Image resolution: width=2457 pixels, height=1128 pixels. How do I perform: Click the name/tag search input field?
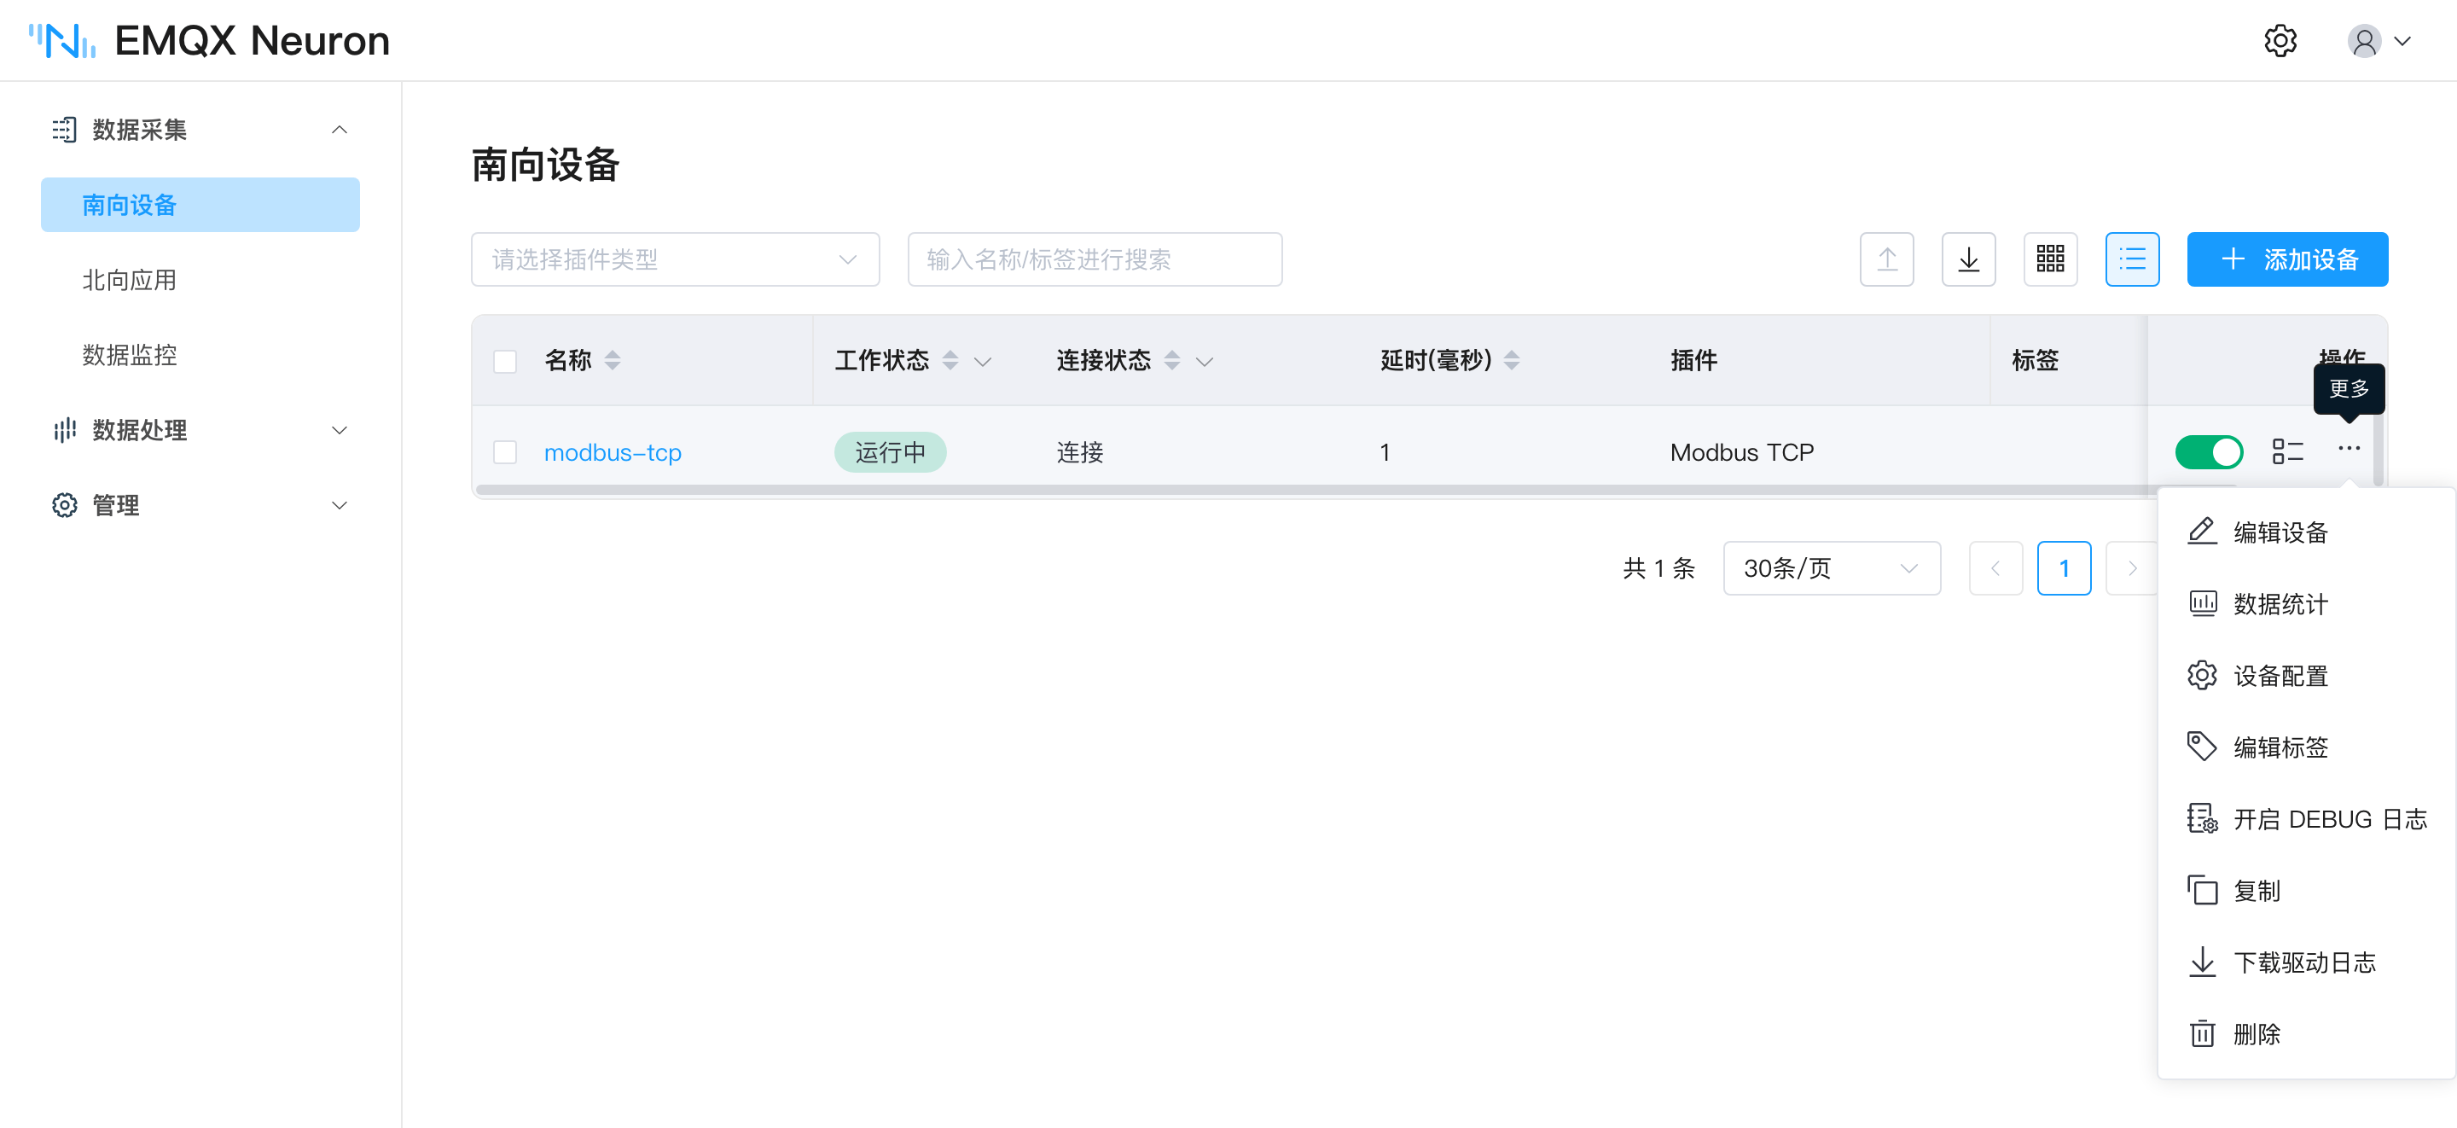pyautogui.click(x=1095, y=259)
